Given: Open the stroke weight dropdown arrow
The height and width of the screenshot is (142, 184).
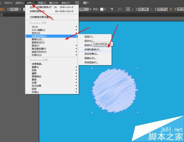Looking at the screenshot, I should coord(20,9).
